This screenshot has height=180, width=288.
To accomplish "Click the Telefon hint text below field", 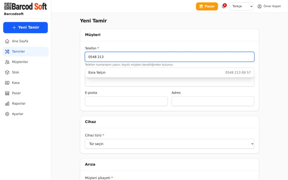I will click(x=129, y=65).
